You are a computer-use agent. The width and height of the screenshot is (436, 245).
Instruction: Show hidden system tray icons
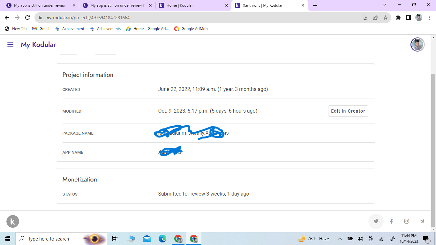coord(340,239)
